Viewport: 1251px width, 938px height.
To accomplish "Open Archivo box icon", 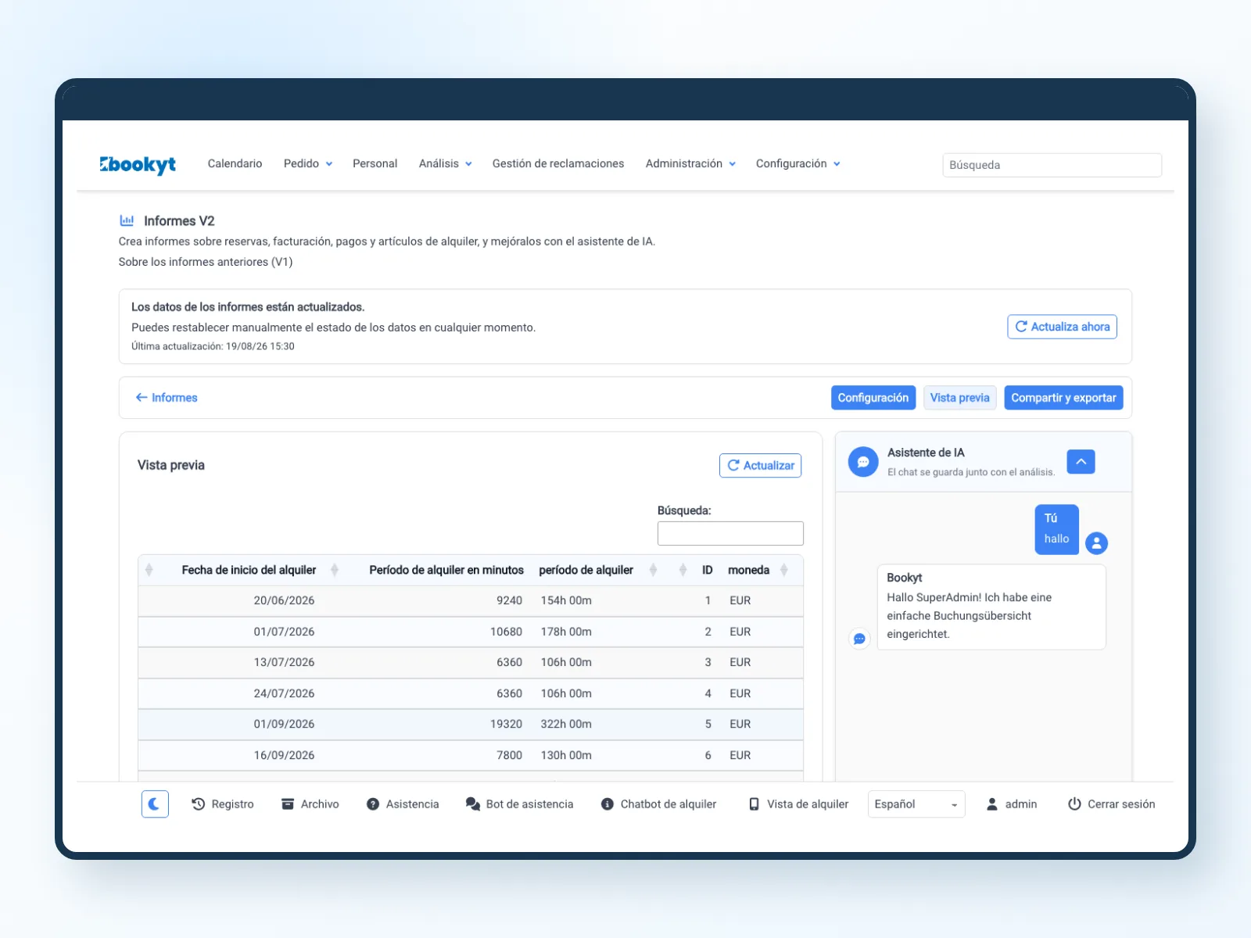I will pos(288,804).
